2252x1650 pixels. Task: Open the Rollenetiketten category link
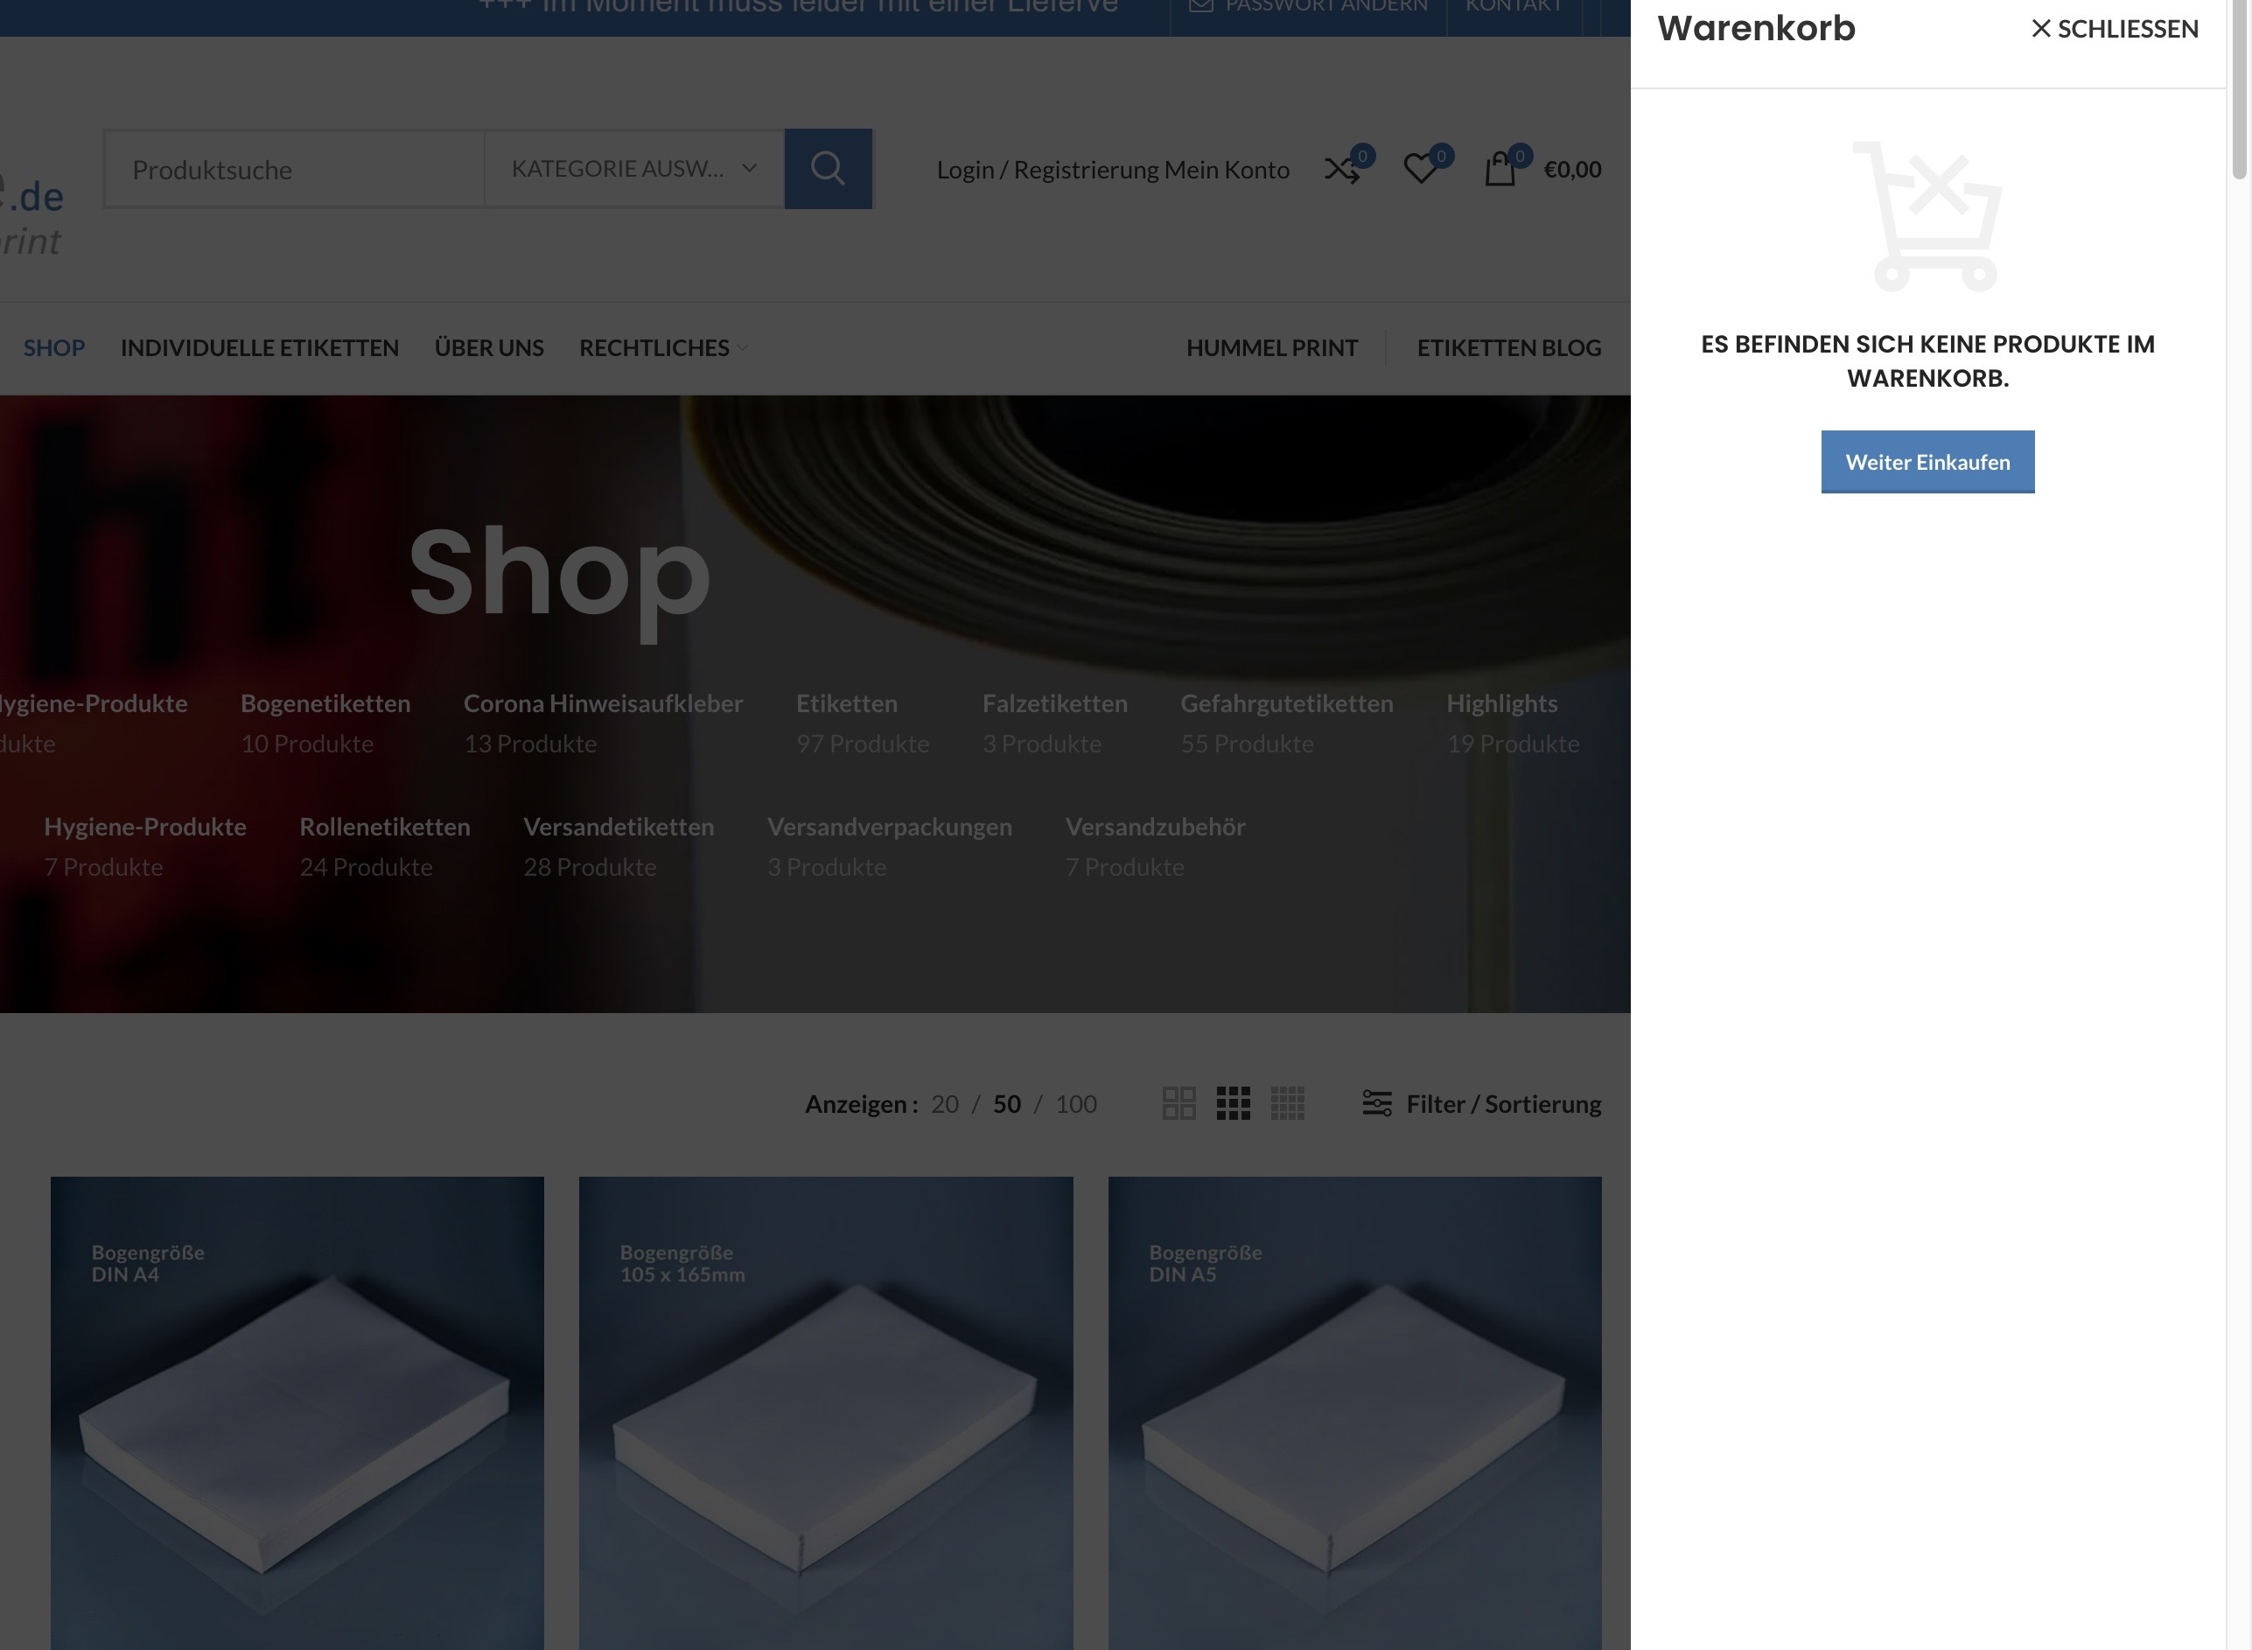(x=384, y=827)
